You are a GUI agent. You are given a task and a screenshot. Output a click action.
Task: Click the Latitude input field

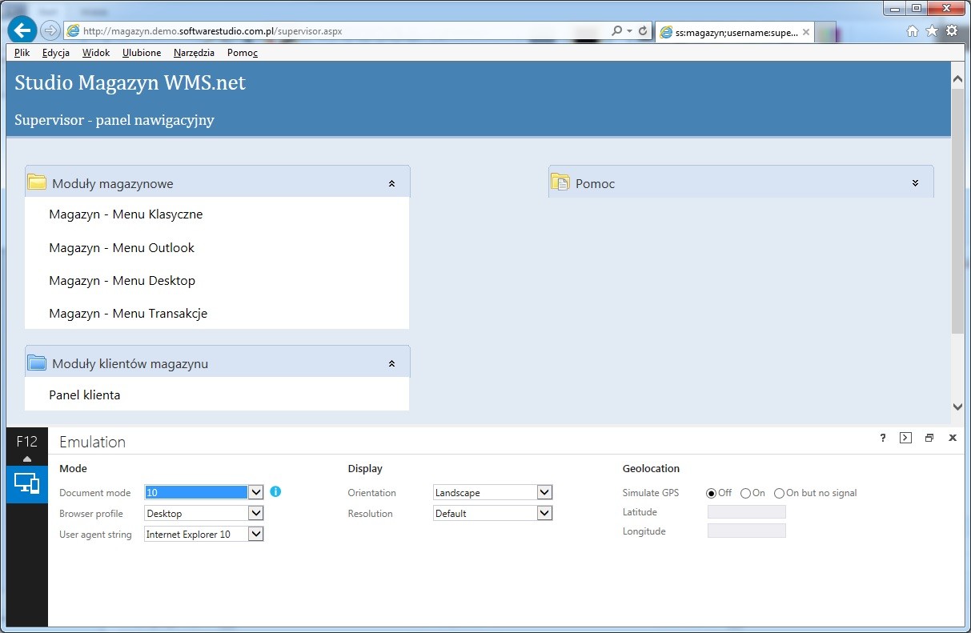coord(747,512)
